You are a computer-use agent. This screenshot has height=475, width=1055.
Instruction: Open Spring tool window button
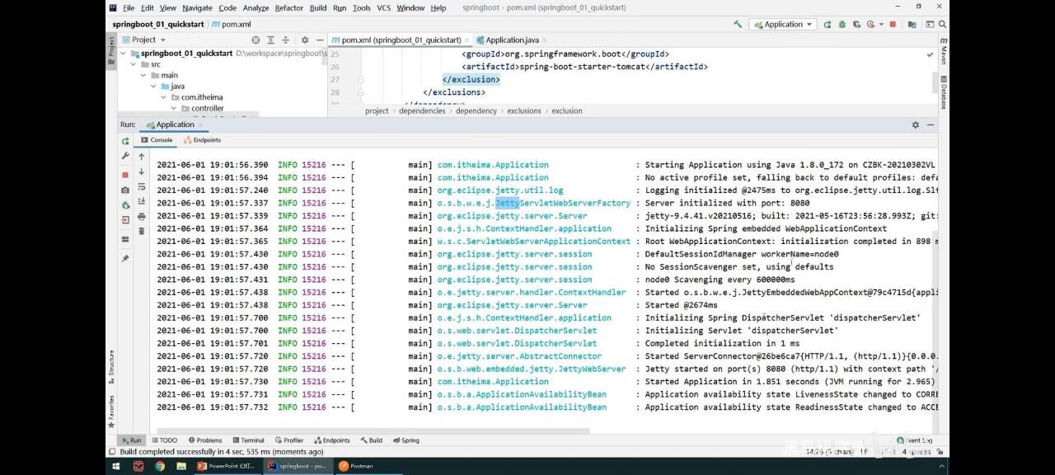click(x=406, y=440)
